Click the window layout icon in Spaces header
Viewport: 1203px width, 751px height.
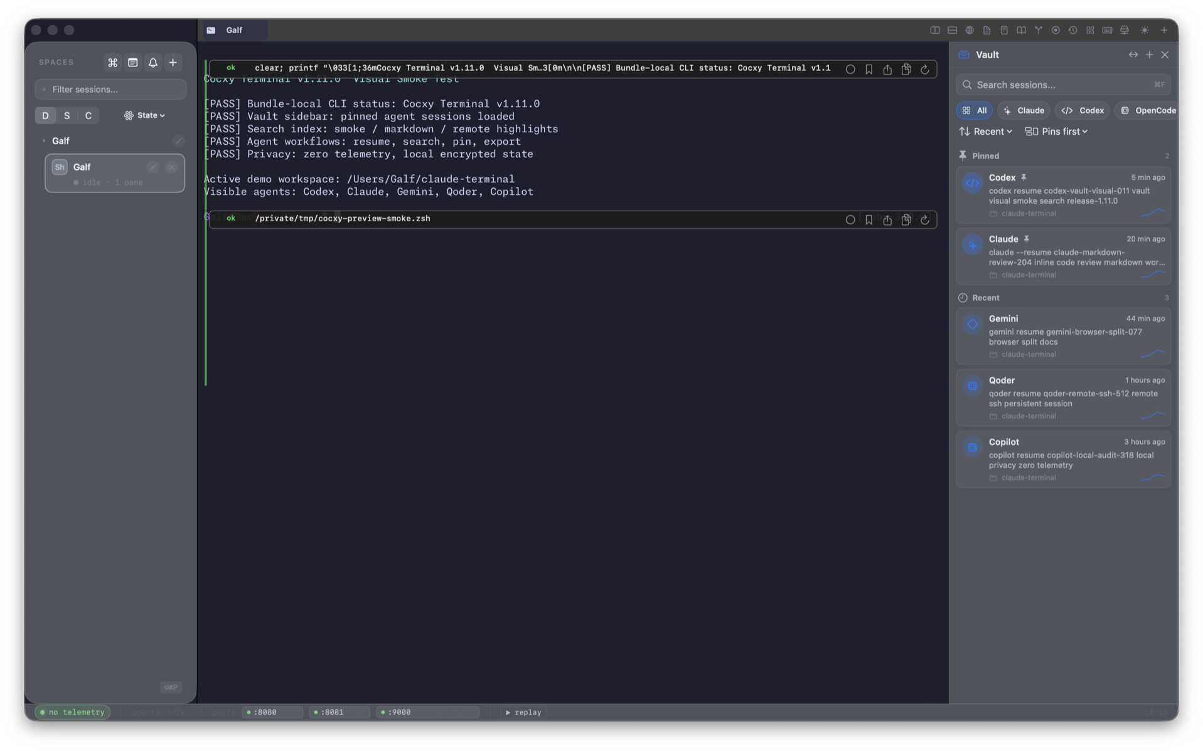(133, 63)
